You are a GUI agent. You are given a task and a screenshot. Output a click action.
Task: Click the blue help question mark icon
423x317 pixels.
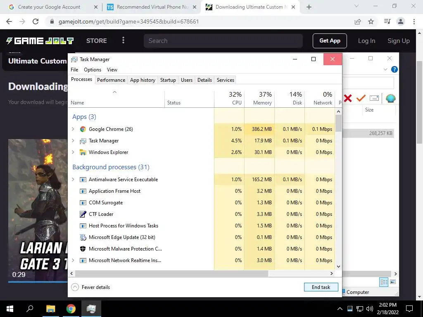tap(394, 69)
